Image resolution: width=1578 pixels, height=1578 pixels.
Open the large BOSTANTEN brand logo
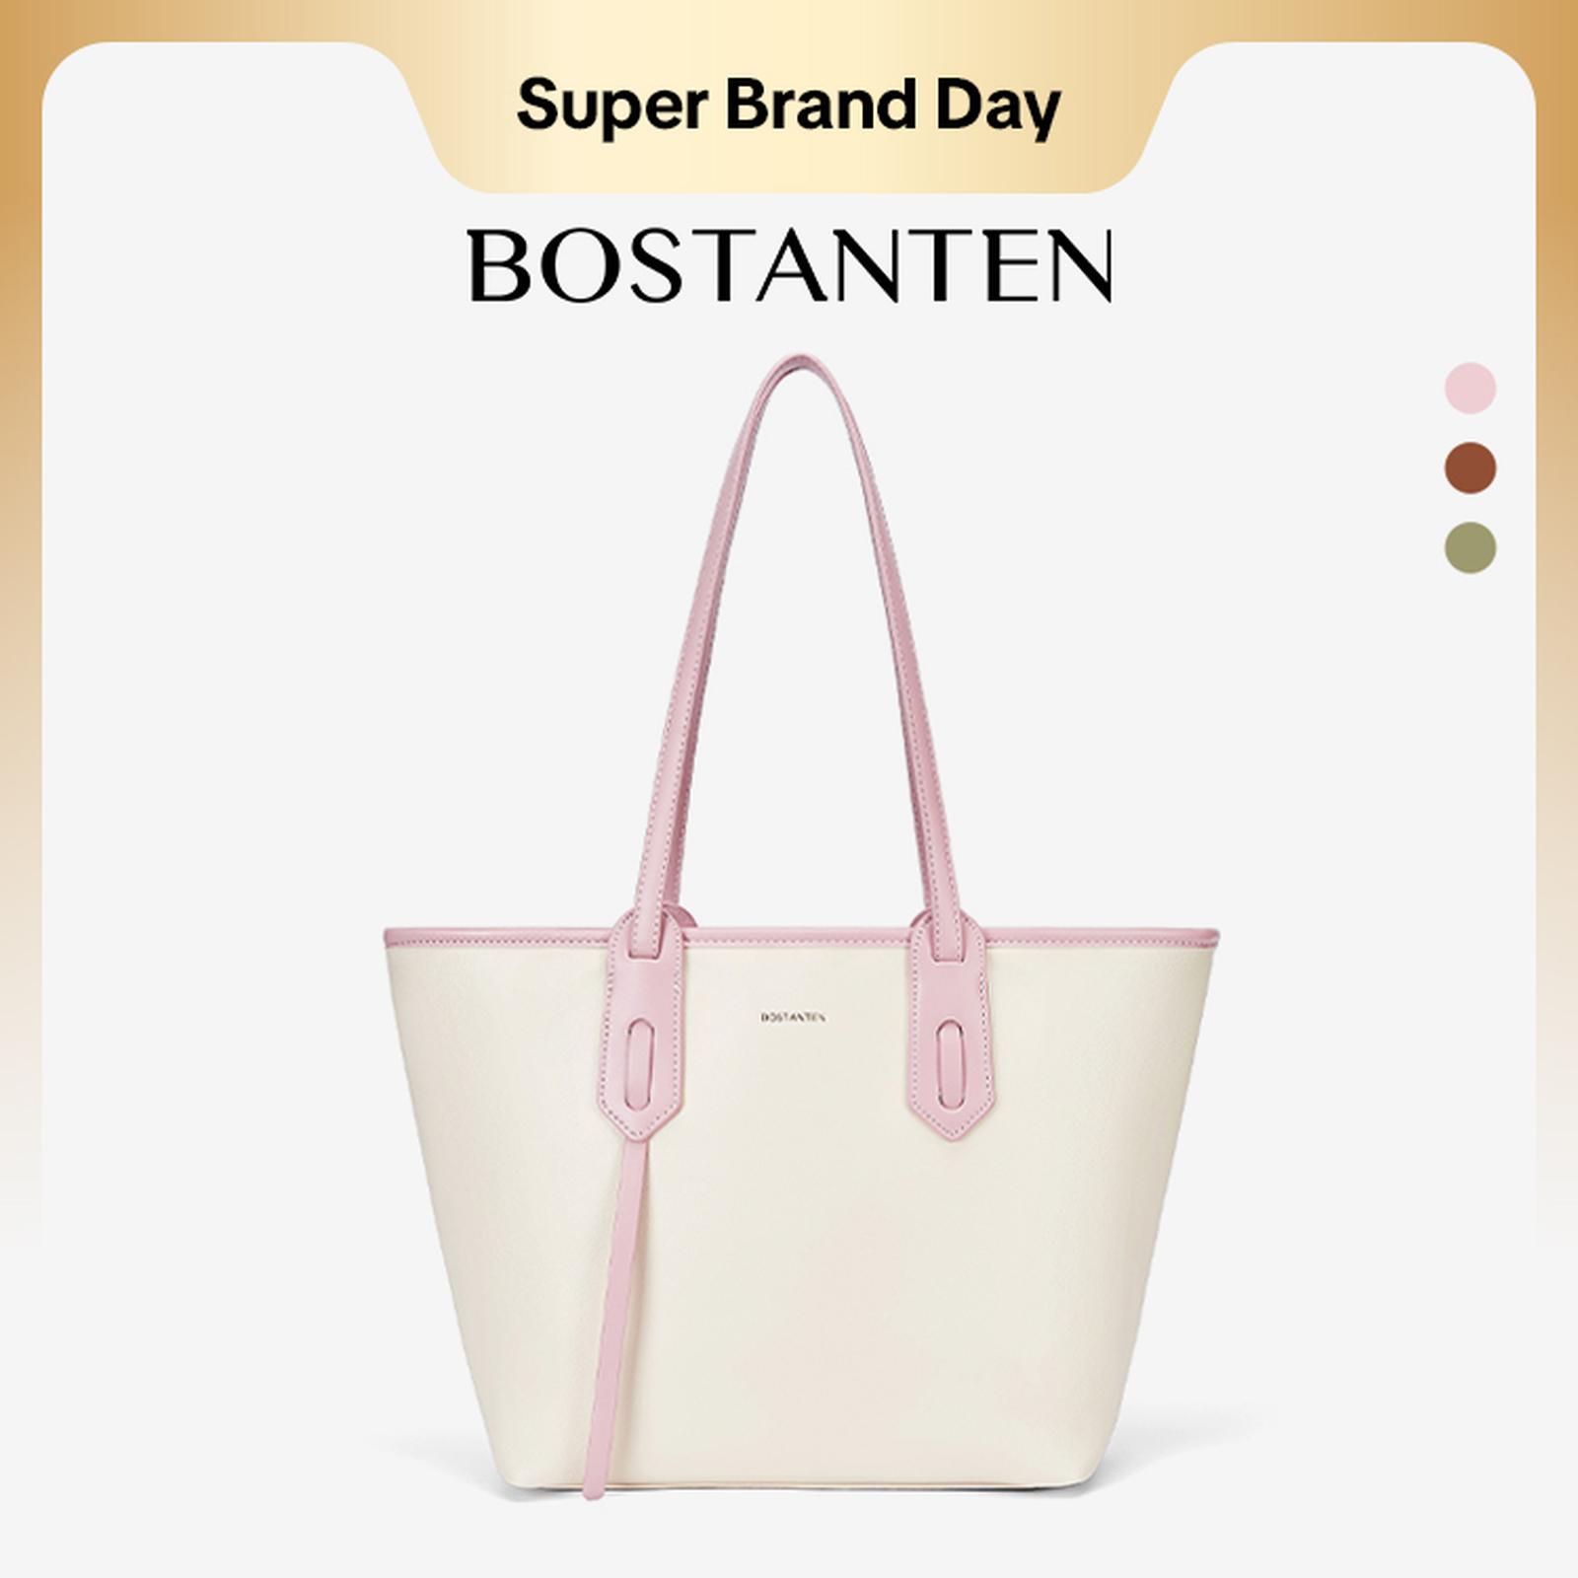[790, 265]
